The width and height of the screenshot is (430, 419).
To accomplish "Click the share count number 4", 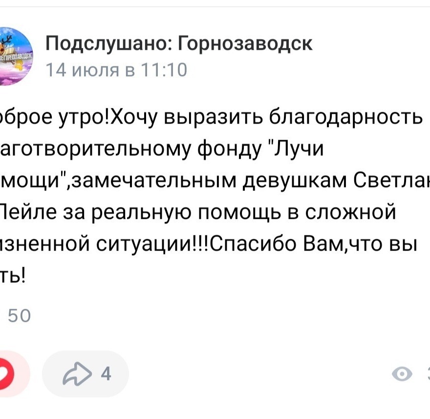I will click(x=105, y=375).
